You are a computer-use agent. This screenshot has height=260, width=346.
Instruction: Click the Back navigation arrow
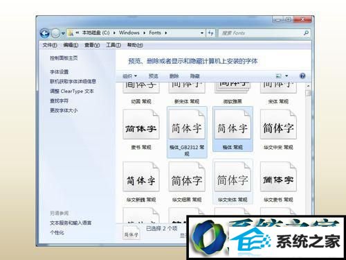[x=44, y=33]
